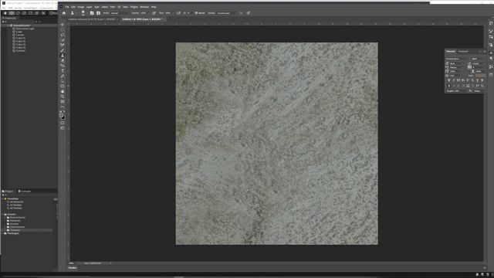Swap foreground and background colors
494x278 pixels.
[64, 111]
